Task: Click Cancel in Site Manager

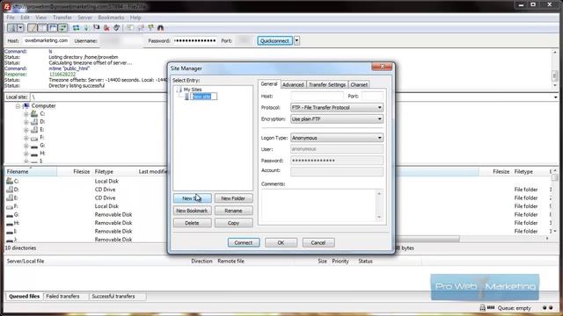Action: pyautogui.click(x=318, y=242)
